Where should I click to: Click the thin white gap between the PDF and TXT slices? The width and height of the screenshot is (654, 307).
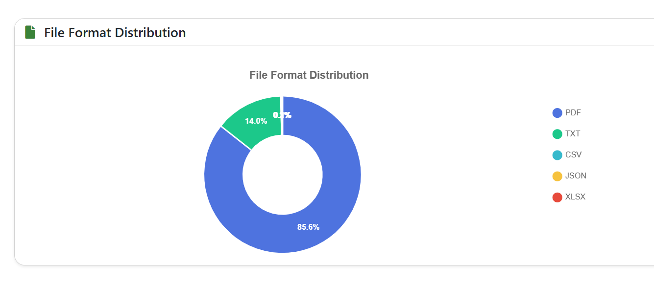[x=236, y=138]
